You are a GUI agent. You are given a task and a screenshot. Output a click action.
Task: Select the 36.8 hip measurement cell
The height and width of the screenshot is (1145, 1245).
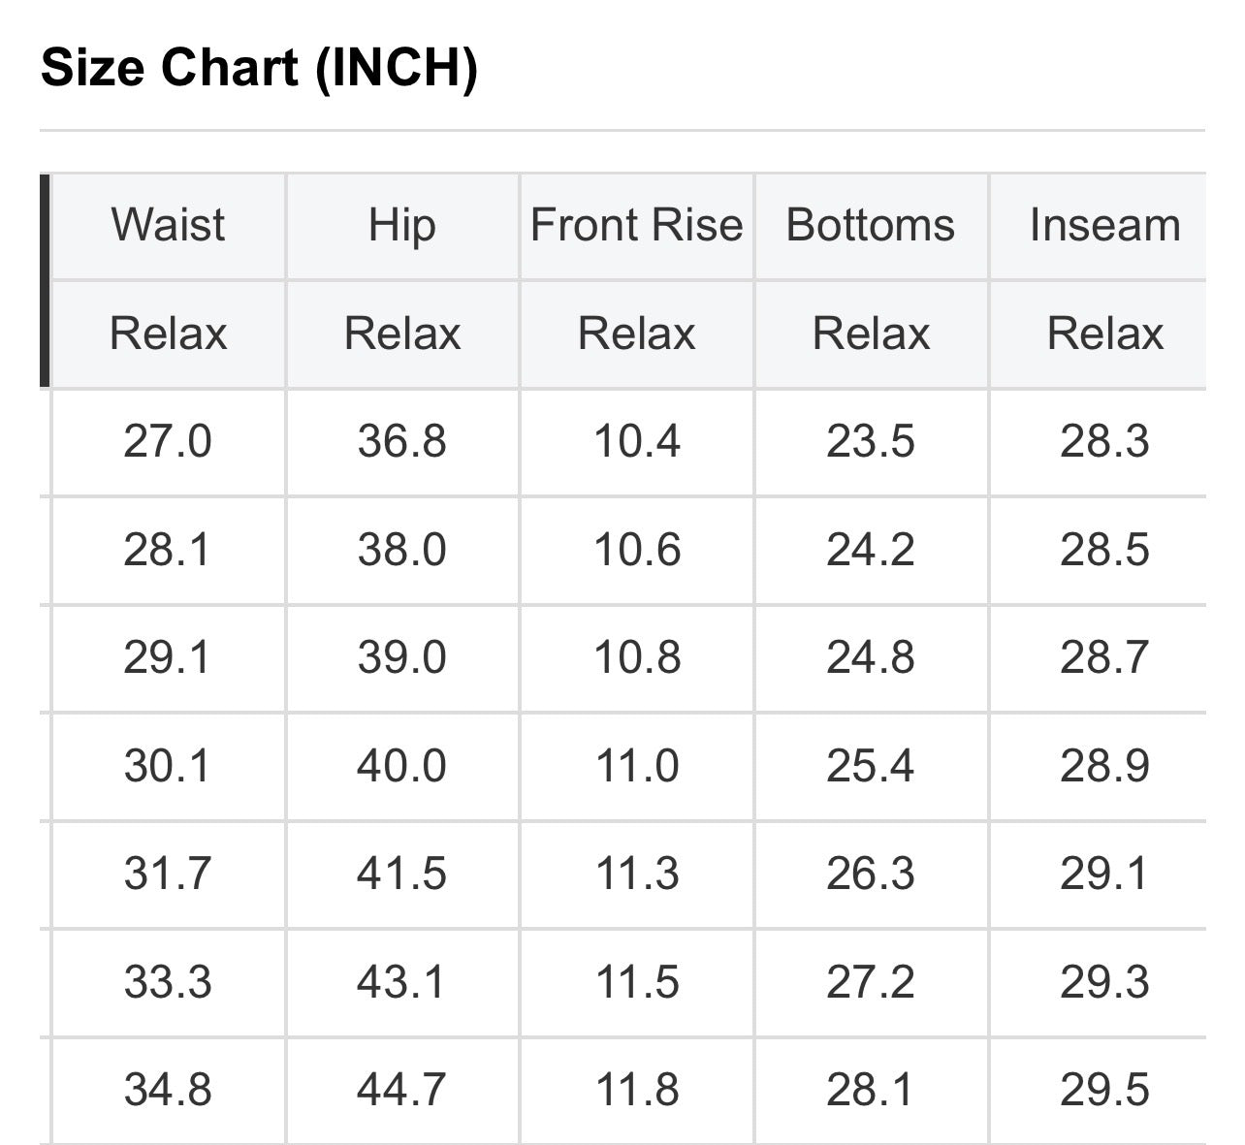402,442
